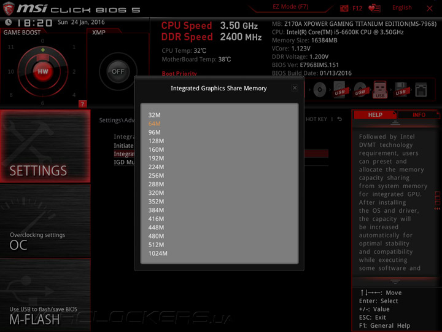Select the 416M value

click(x=156, y=219)
